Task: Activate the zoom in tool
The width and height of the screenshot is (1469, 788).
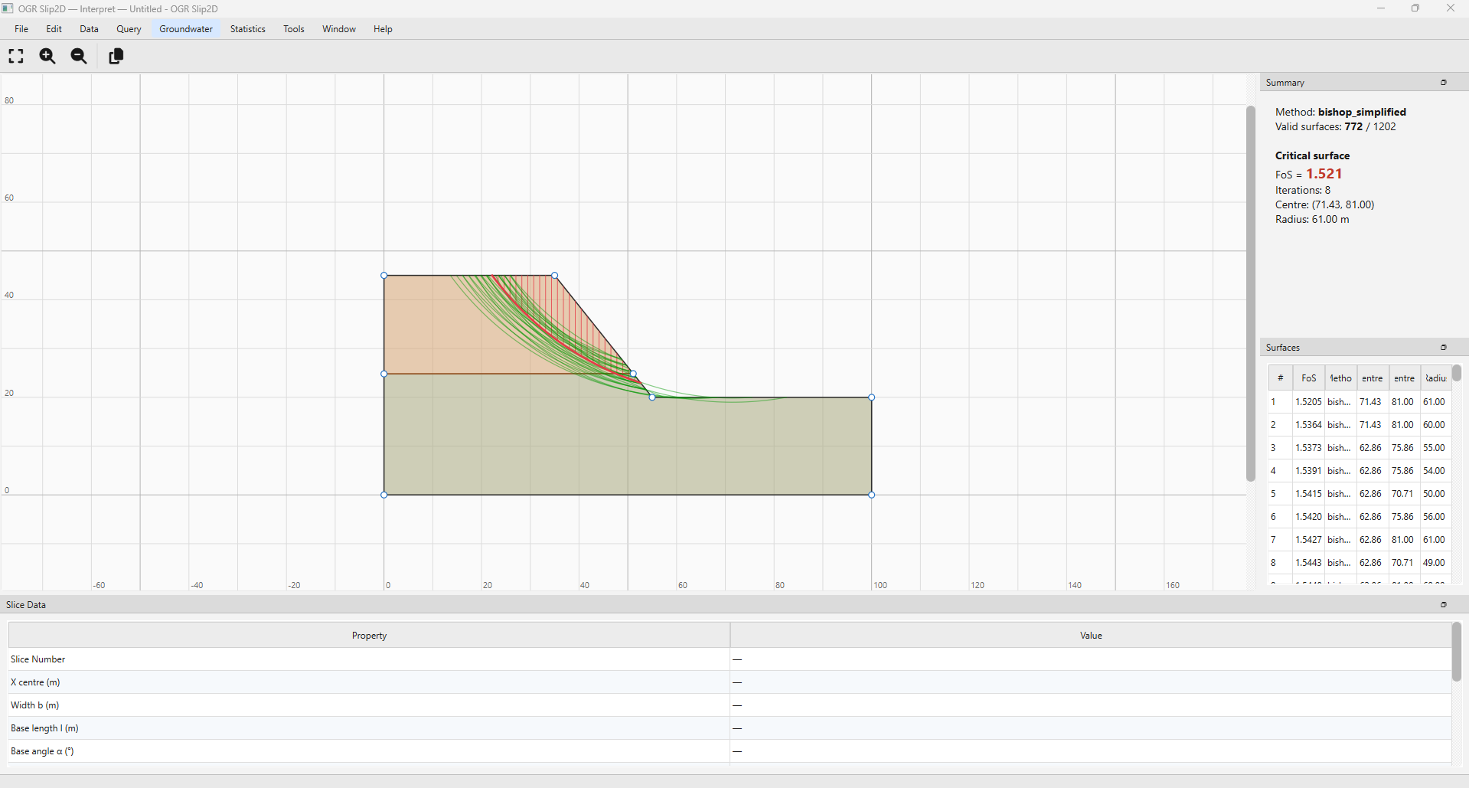Action: [47, 56]
